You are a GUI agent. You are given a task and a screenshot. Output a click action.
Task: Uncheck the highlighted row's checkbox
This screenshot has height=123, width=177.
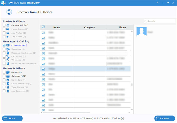coord(43,69)
